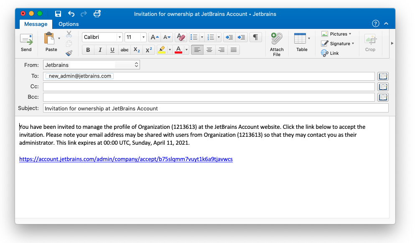Switch to the Options tab
Viewport: 415px width, 243px height.
tap(69, 24)
